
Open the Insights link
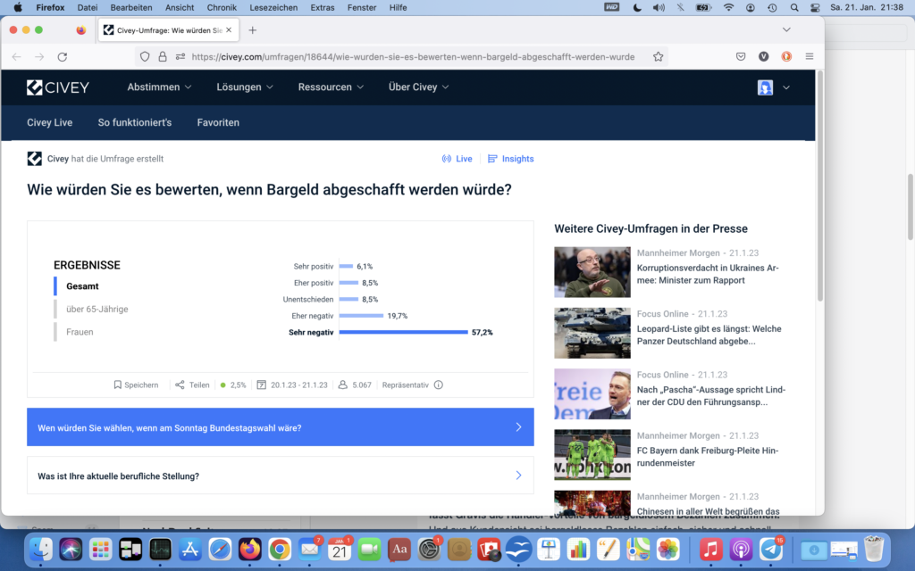tap(510, 159)
